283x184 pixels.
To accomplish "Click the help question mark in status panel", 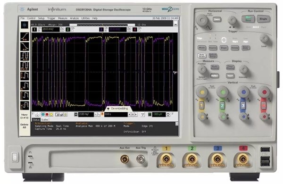I will point(177,124).
